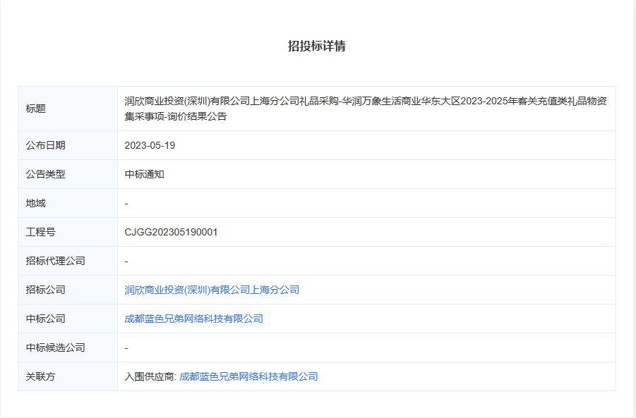The height and width of the screenshot is (418, 636).
Task: Click the 入围供应商: label text
Action: pos(150,376)
